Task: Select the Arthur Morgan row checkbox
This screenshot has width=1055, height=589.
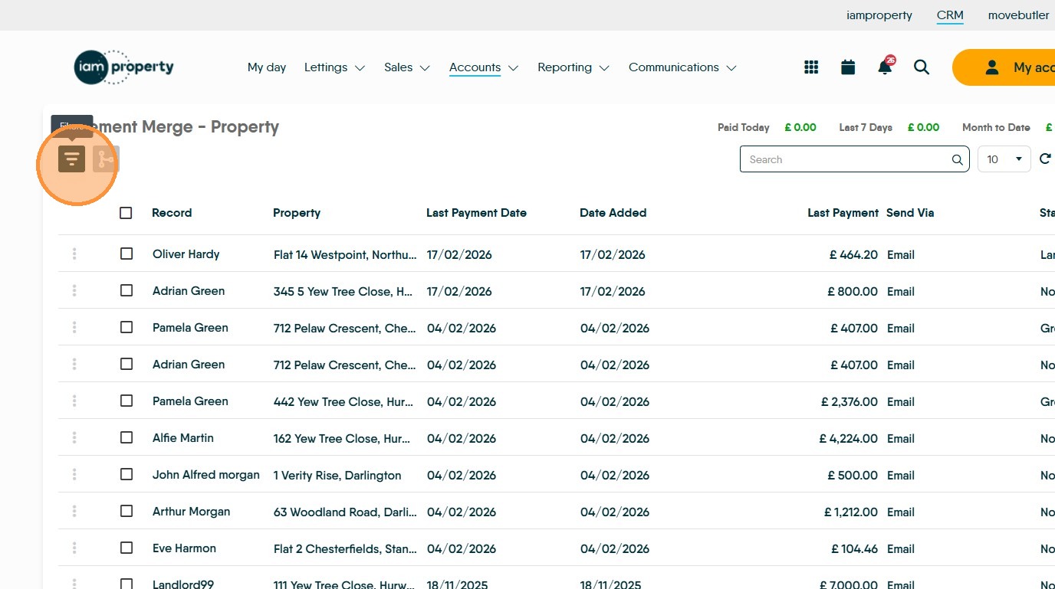Action: pos(127,511)
